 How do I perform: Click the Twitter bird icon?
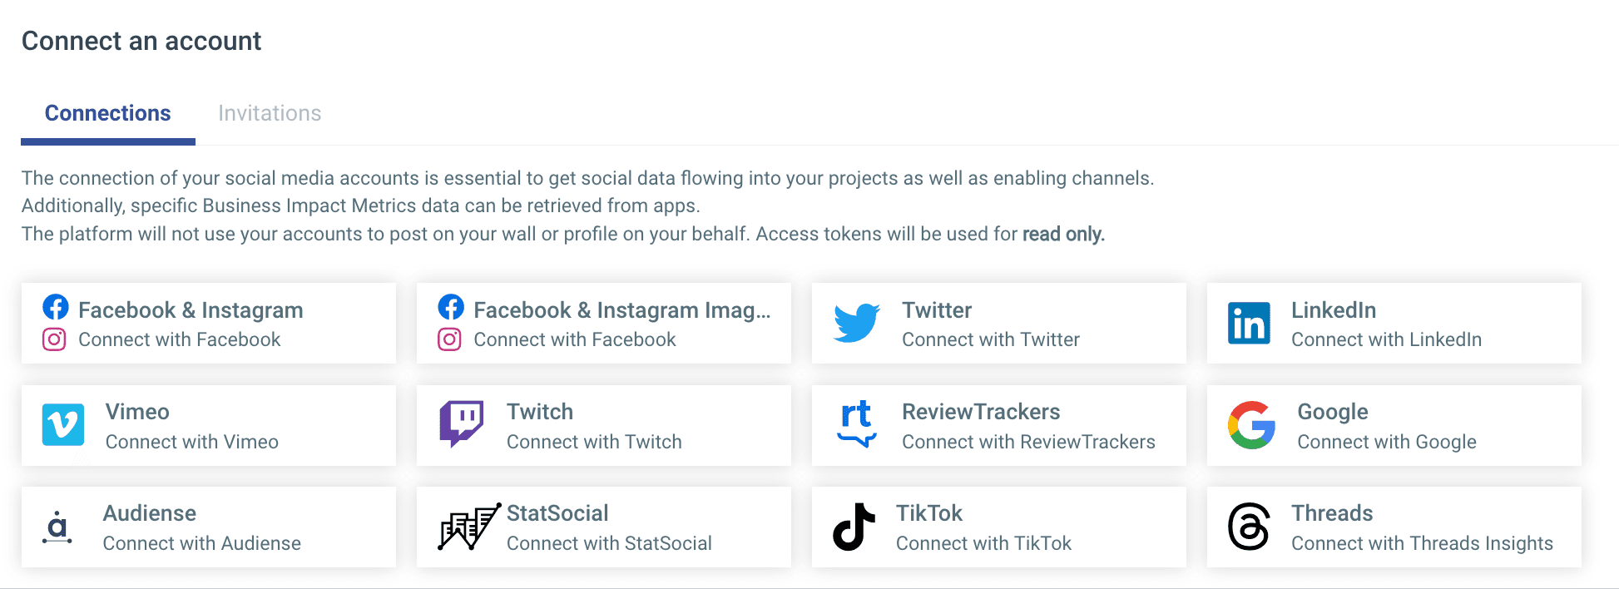click(x=856, y=323)
